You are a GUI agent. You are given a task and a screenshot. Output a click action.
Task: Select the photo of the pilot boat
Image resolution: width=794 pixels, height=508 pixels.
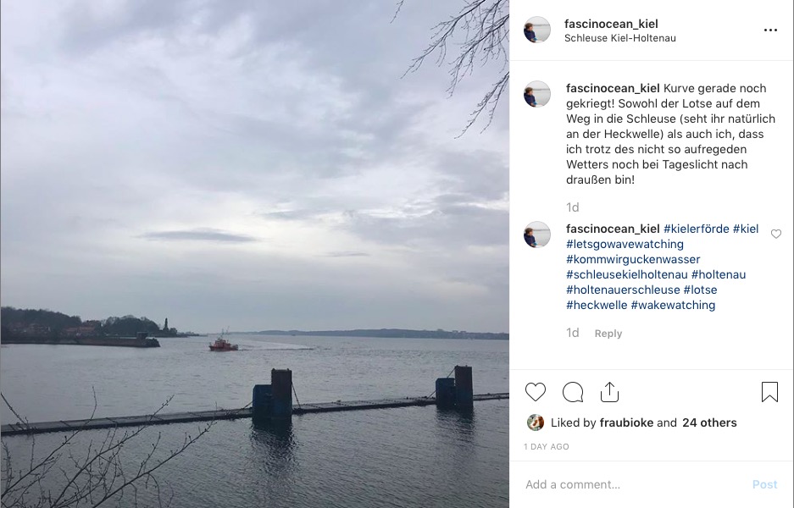(255, 254)
